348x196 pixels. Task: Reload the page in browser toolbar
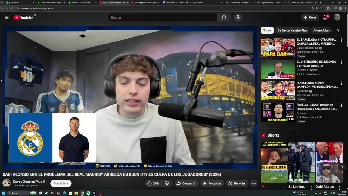tap(12, 8)
